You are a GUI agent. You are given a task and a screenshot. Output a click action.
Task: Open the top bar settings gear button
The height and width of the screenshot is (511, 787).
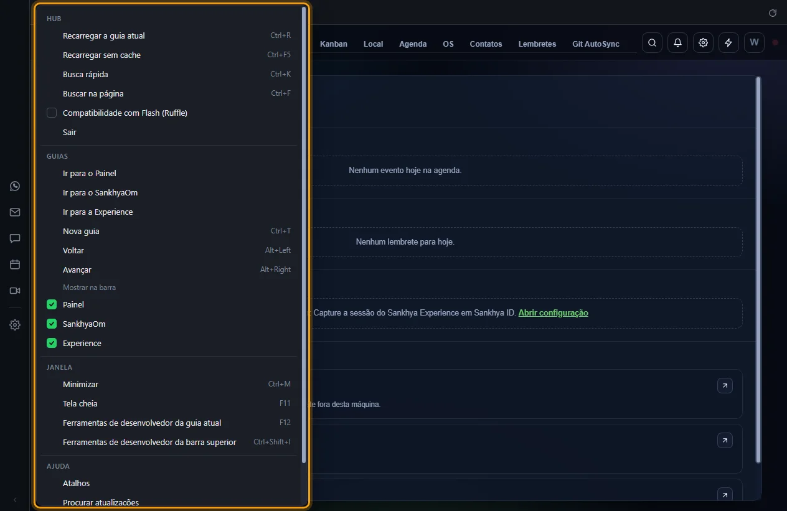click(x=703, y=43)
